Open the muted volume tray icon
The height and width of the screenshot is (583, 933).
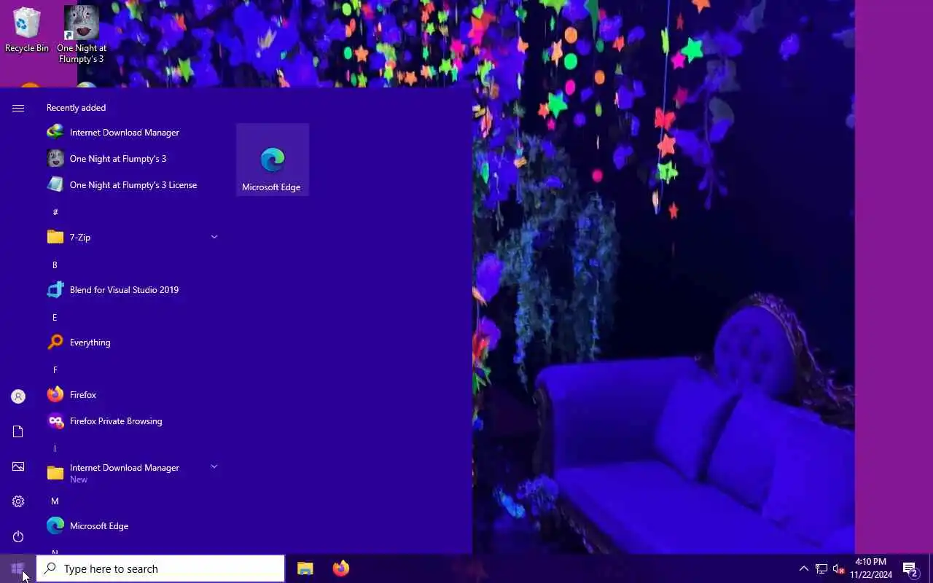(838, 569)
